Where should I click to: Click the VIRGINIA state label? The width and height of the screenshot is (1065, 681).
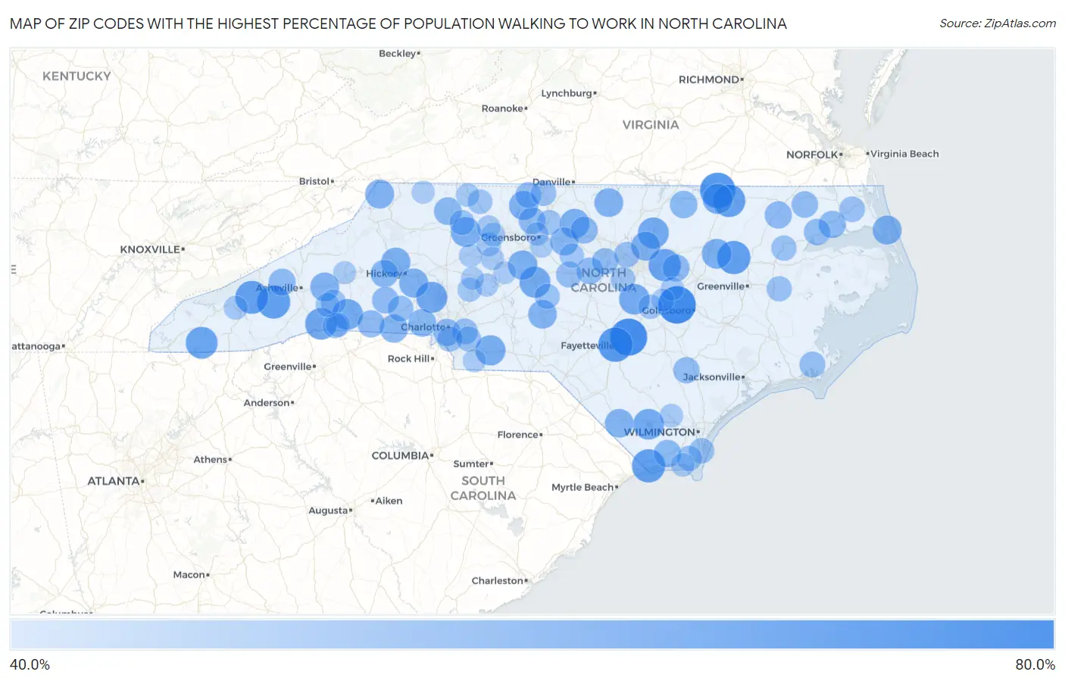(651, 125)
